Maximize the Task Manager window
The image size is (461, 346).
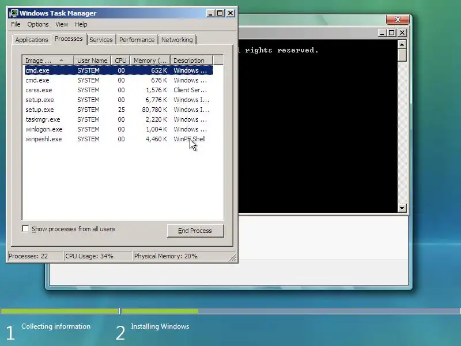[x=220, y=13]
